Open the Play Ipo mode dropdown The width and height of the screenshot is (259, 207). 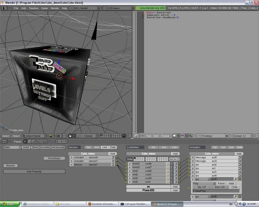point(204,183)
